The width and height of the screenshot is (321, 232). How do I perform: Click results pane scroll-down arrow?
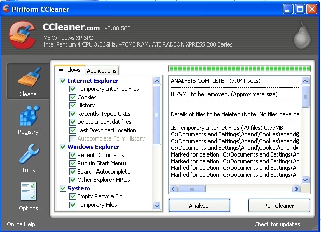coord(305,180)
